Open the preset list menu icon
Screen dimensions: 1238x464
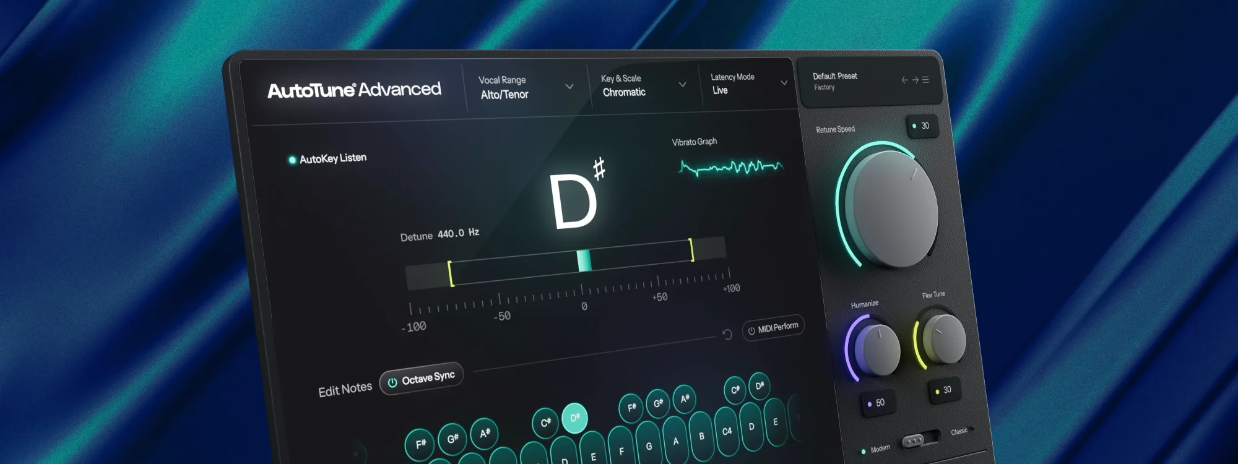(925, 80)
